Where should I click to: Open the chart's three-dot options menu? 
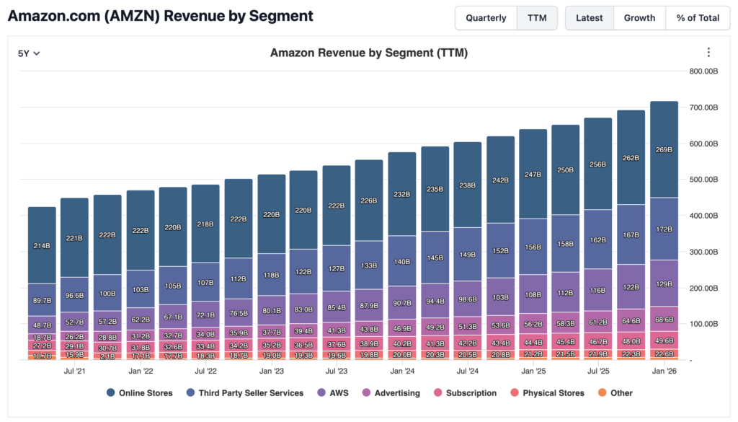click(x=708, y=53)
